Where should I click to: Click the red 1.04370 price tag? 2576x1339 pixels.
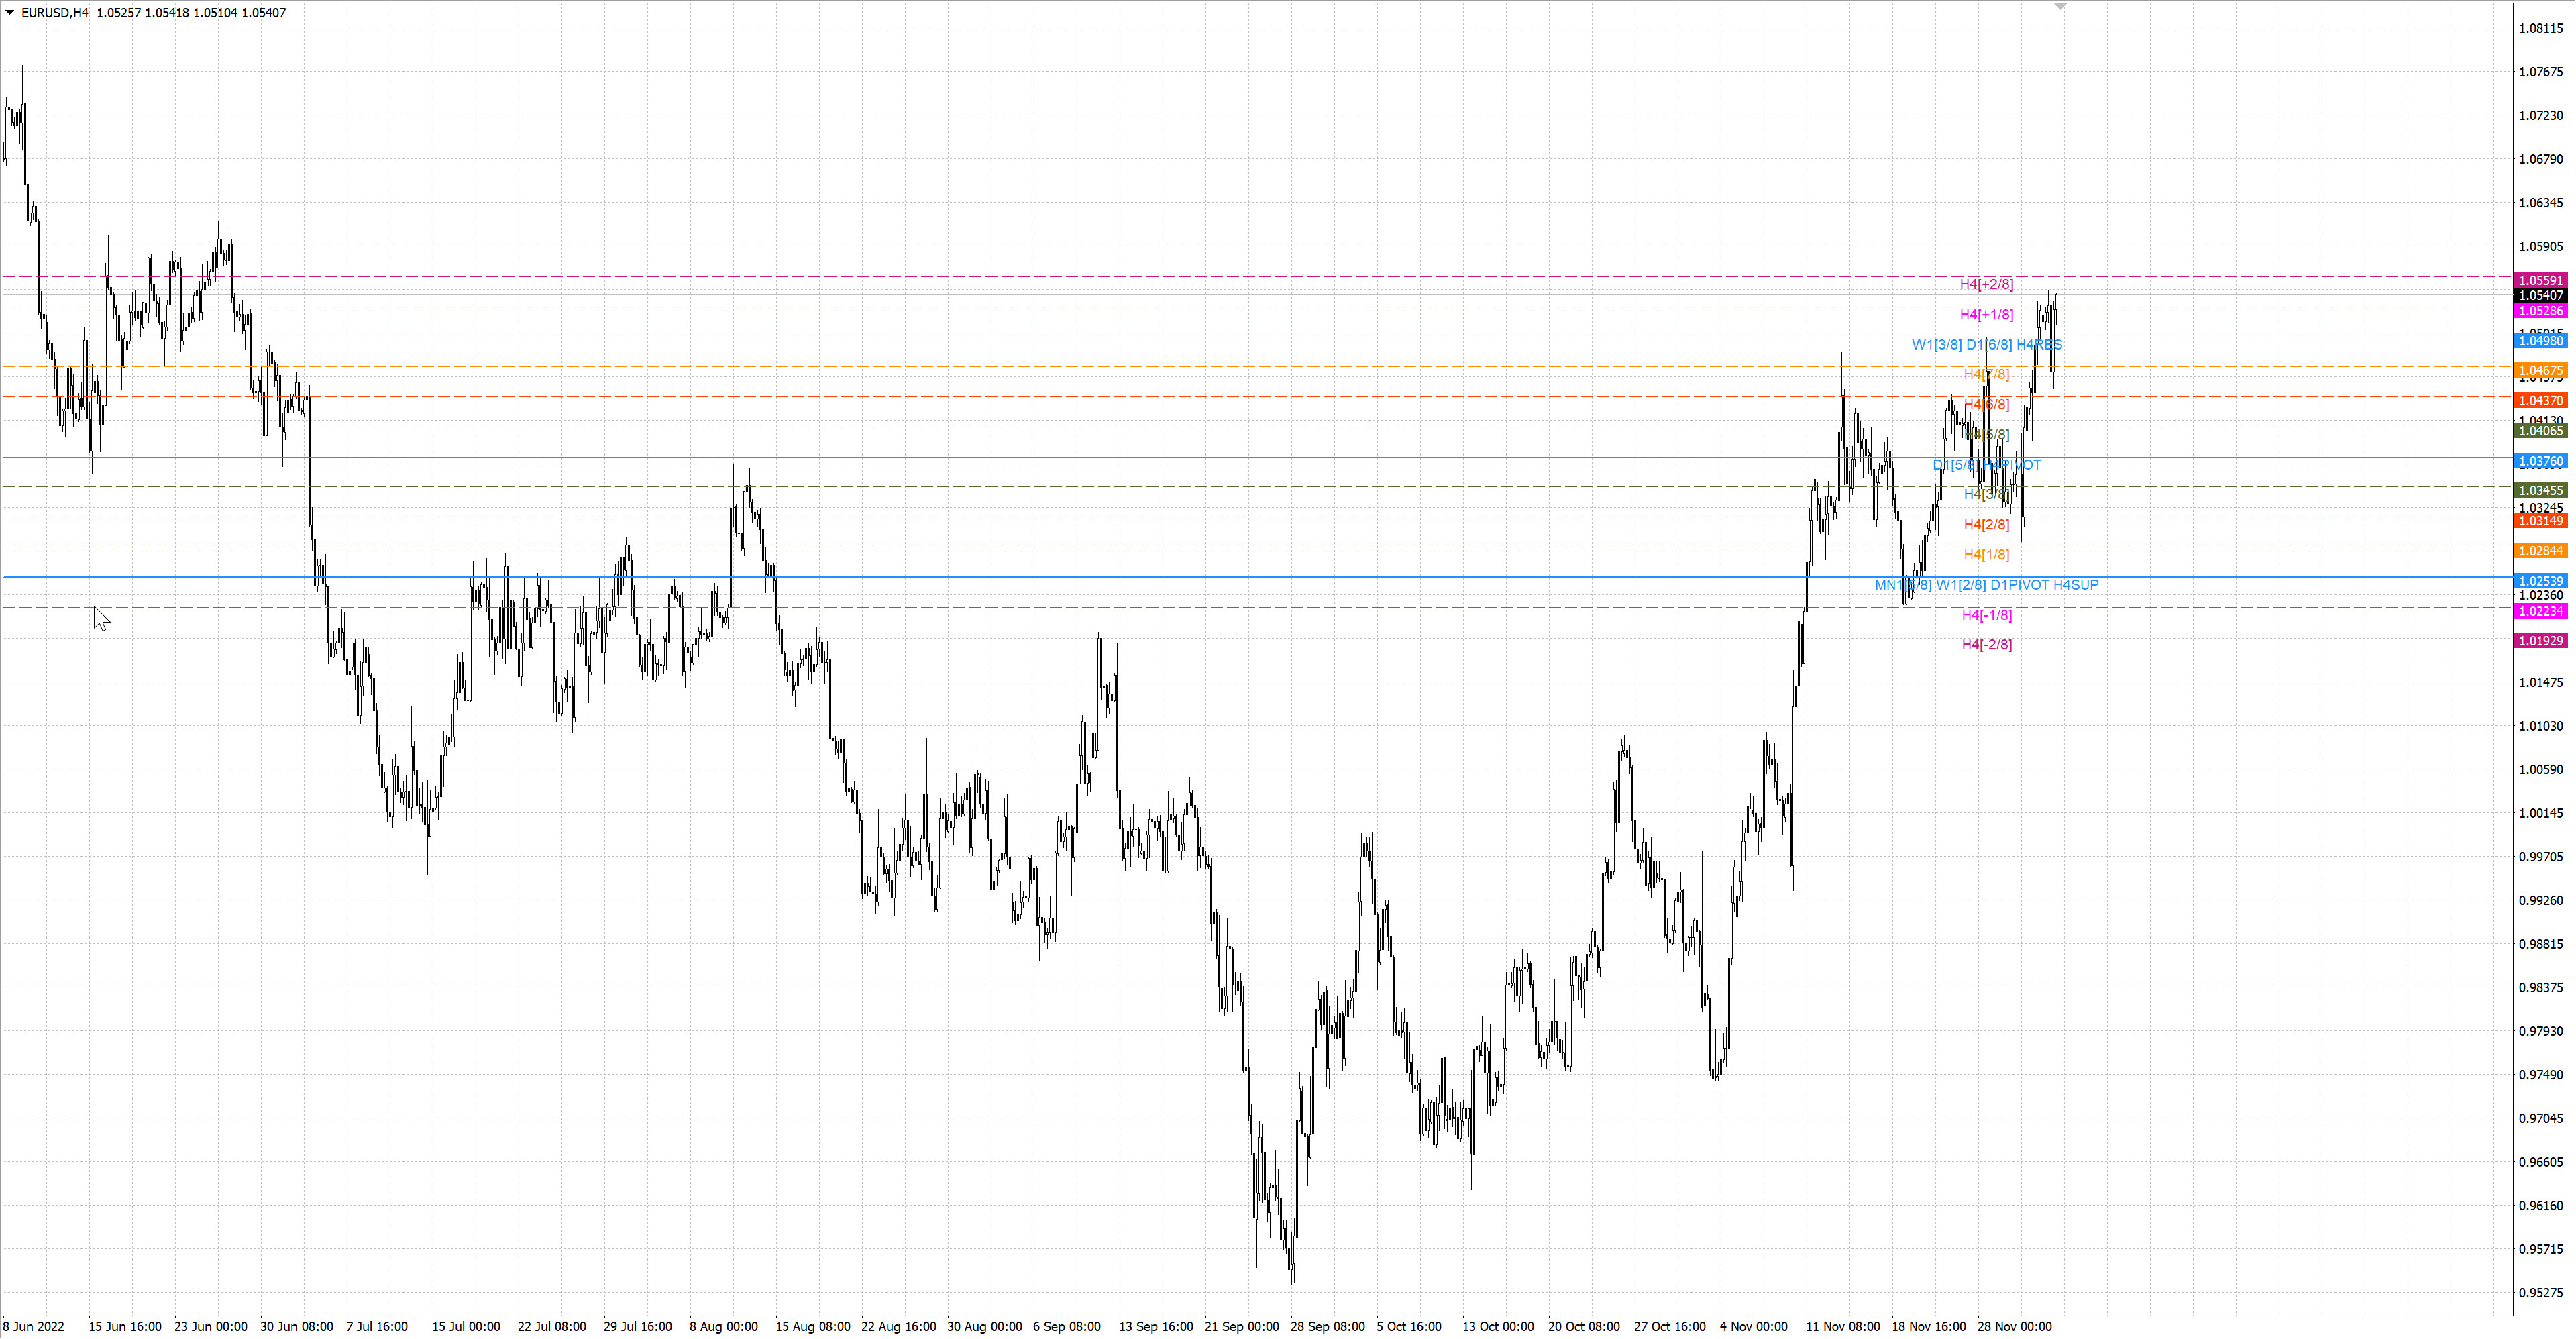pyautogui.click(x=2540, y=401)
